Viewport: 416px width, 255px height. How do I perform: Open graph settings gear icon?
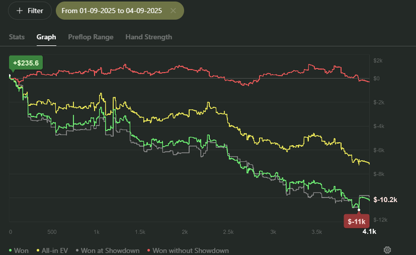(x=387, y=250)
